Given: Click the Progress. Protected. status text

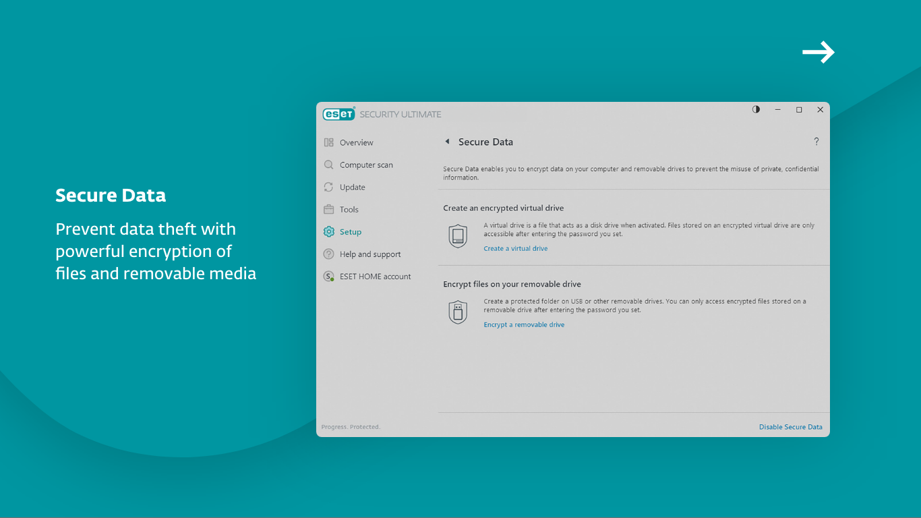Looking at the screenshot, I should click(x=351, y=426).
